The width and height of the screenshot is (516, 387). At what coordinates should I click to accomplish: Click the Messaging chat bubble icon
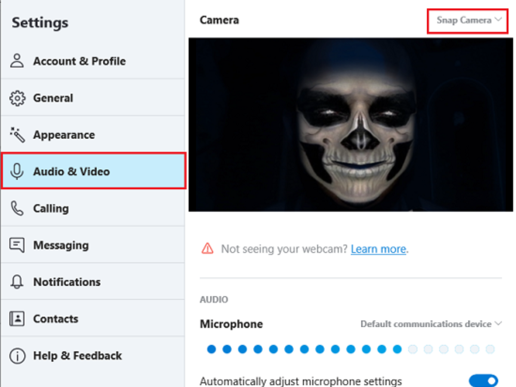pyautogui.click(x=17, y=245)
